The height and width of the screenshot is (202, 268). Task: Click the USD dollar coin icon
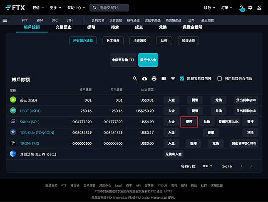pos(13,100)
